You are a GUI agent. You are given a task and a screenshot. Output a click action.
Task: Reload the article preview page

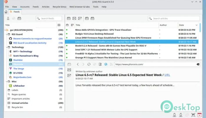click(x=89, y=64)
